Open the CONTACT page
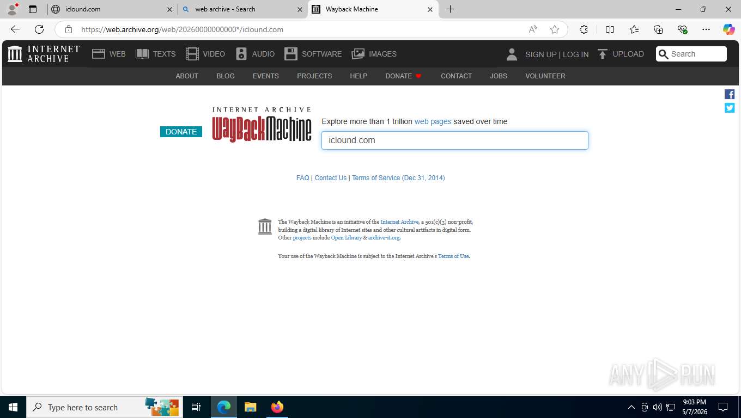 click(456, 76)
